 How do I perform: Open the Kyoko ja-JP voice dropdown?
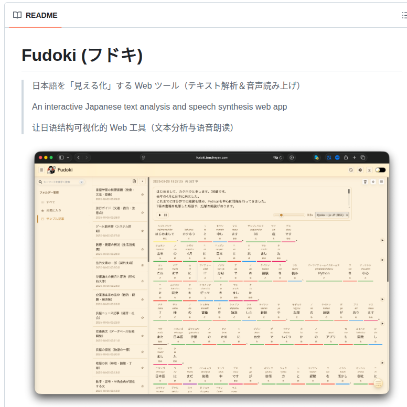(x=332, y=215)
